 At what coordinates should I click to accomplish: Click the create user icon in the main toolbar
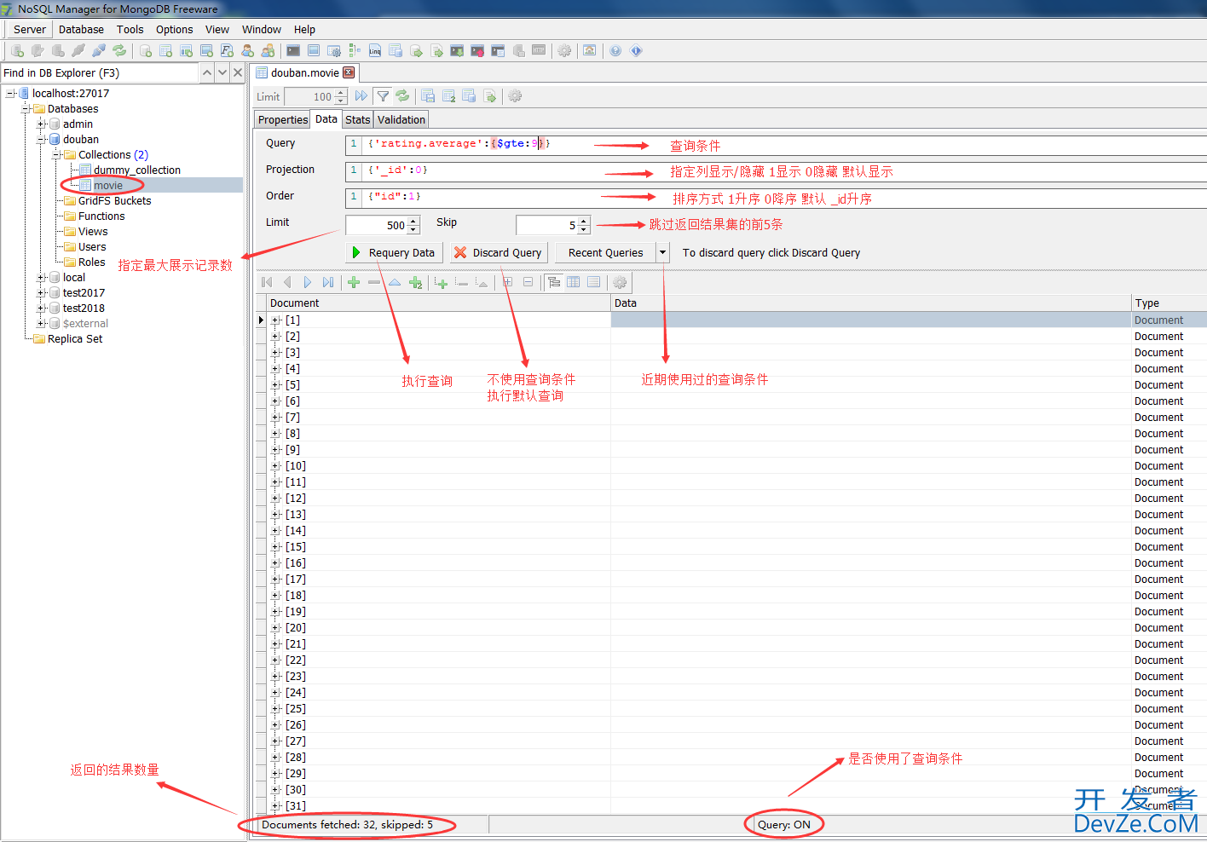tap(247, 51)
